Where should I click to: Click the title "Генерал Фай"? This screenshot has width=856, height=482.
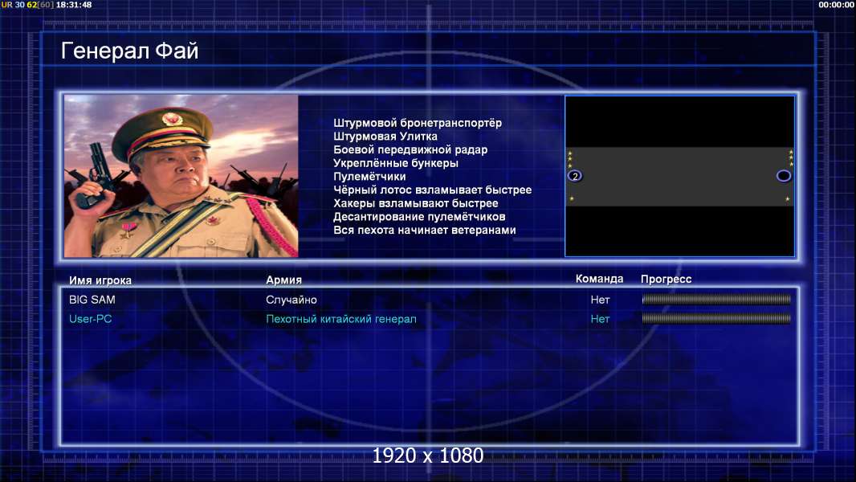129,51
